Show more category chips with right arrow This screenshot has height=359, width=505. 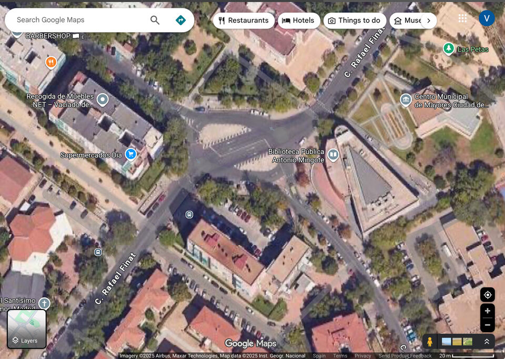(x=428, y=21)
